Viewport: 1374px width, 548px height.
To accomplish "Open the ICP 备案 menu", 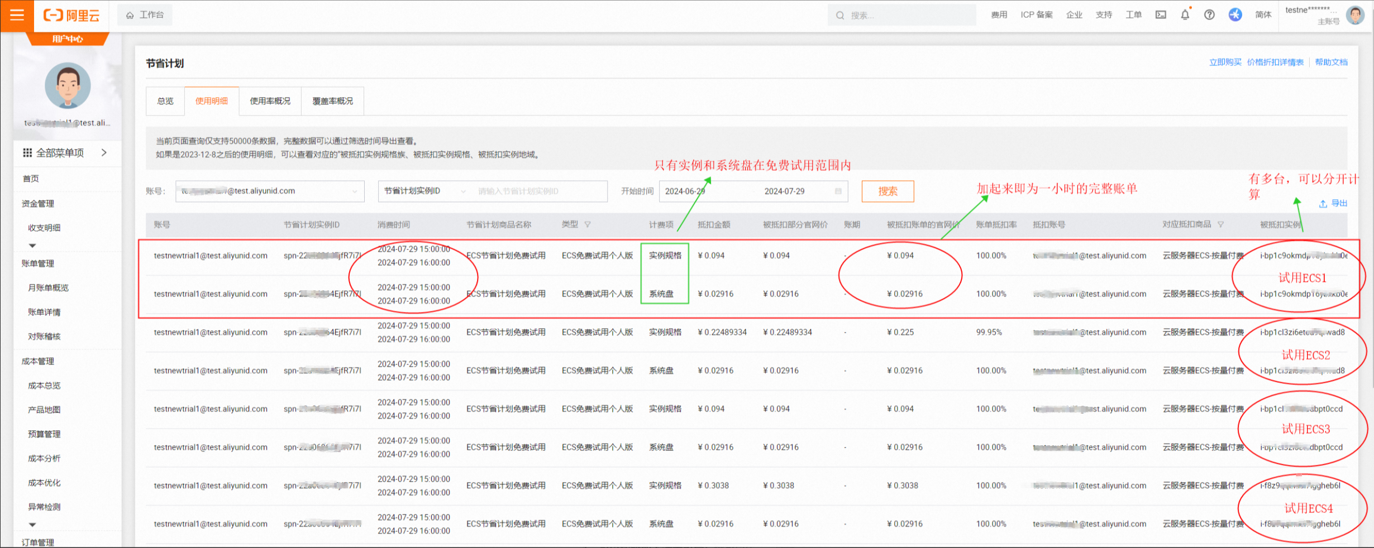I will coord(1037,15).
